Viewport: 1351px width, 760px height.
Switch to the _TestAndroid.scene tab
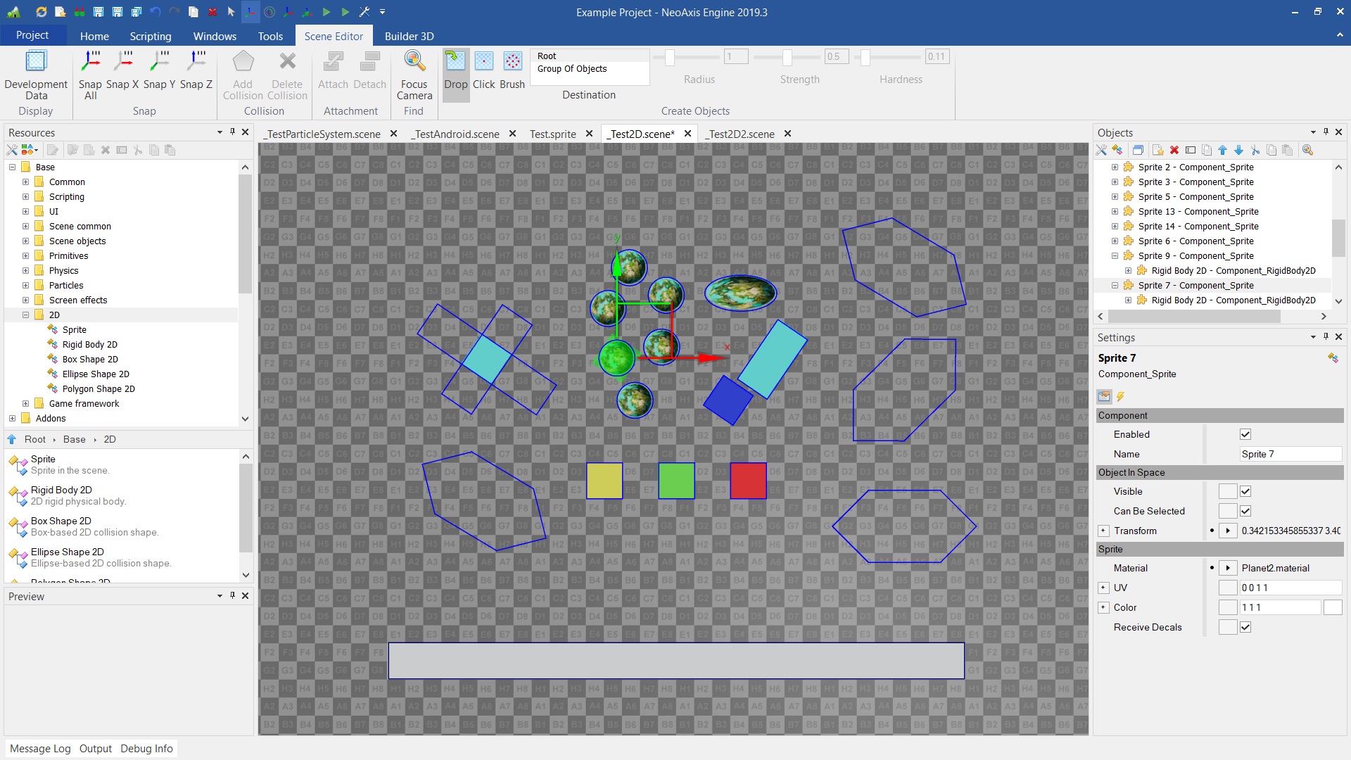[x=456, y=134]
